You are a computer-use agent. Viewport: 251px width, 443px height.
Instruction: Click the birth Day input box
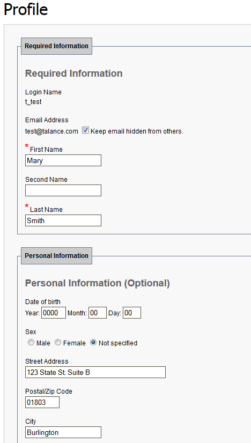(x=132, y=313)
